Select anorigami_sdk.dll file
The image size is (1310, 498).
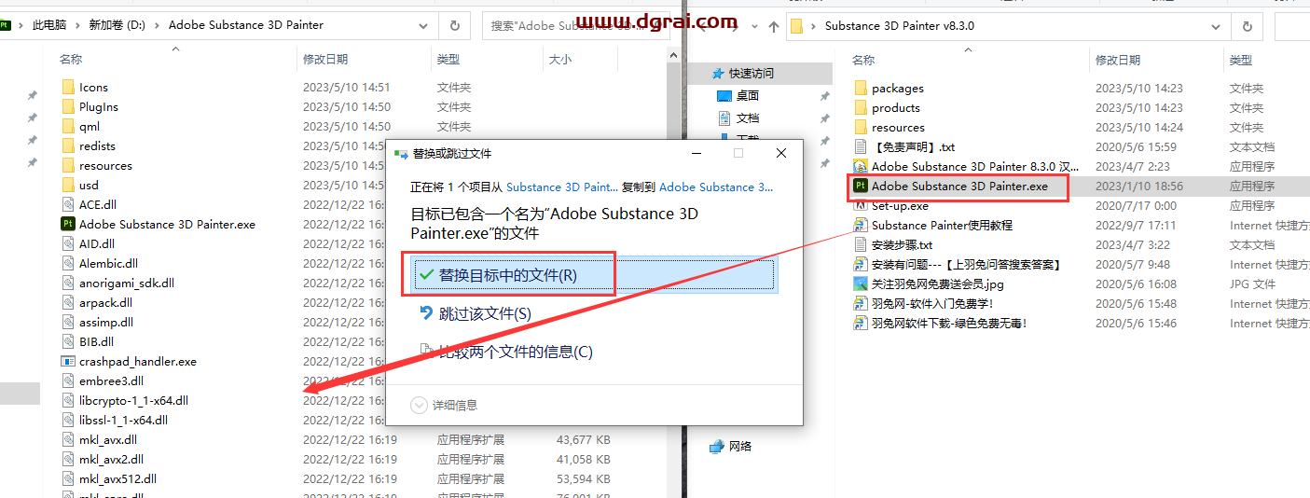coord(127,283)
